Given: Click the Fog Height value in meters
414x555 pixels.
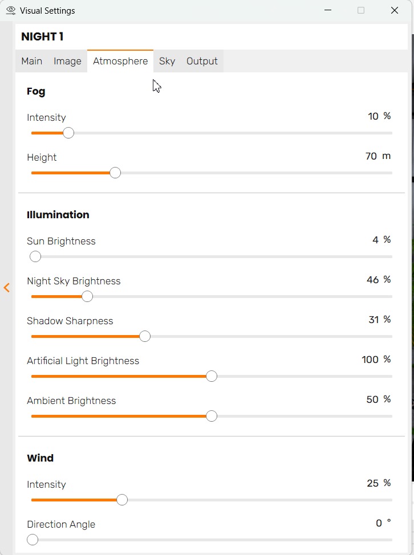Looking at the screenshot, I should coord(371,156).
